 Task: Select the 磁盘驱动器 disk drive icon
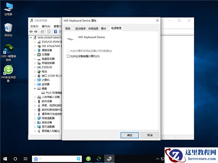click(39, 59)
